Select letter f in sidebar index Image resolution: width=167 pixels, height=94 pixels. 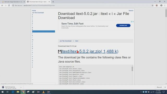click(x=32, y=25)
